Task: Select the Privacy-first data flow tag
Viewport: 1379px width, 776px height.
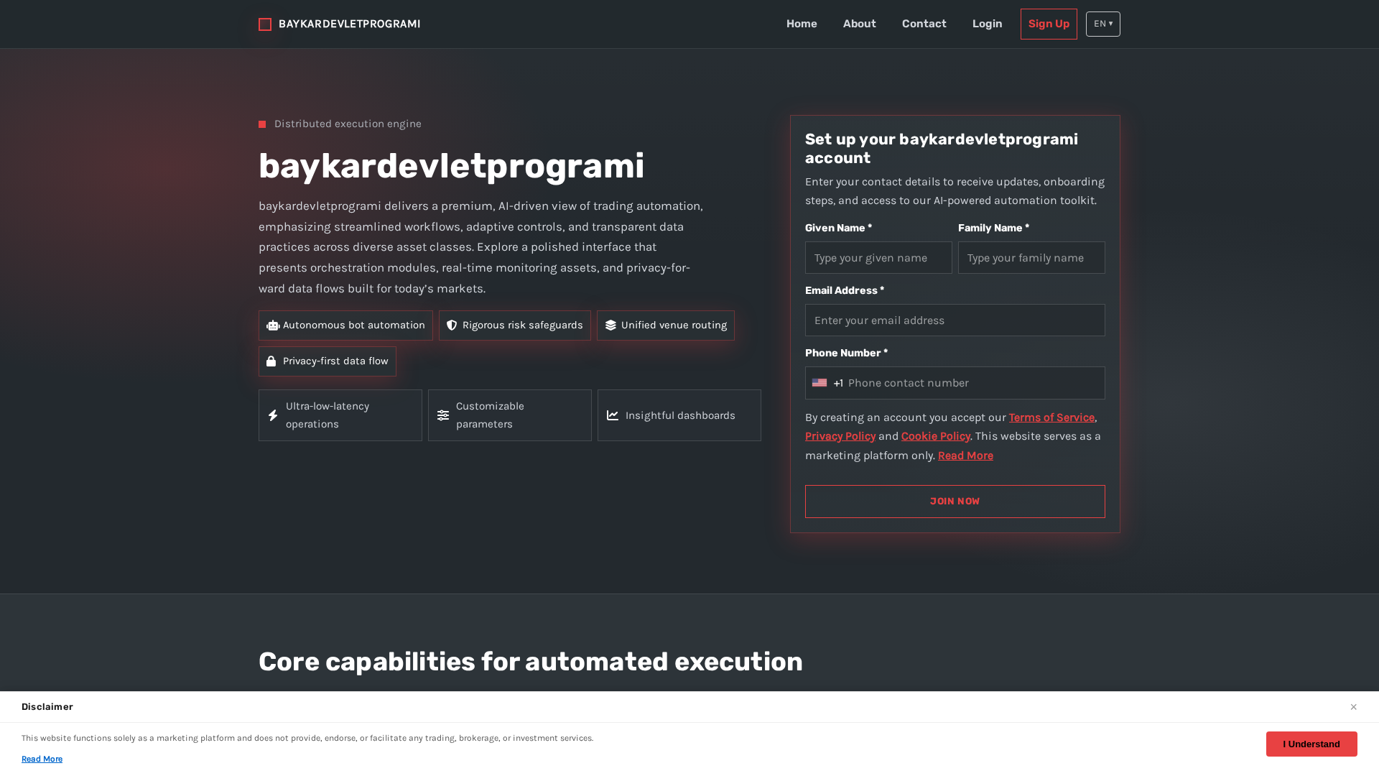Action: pos(328,361)
